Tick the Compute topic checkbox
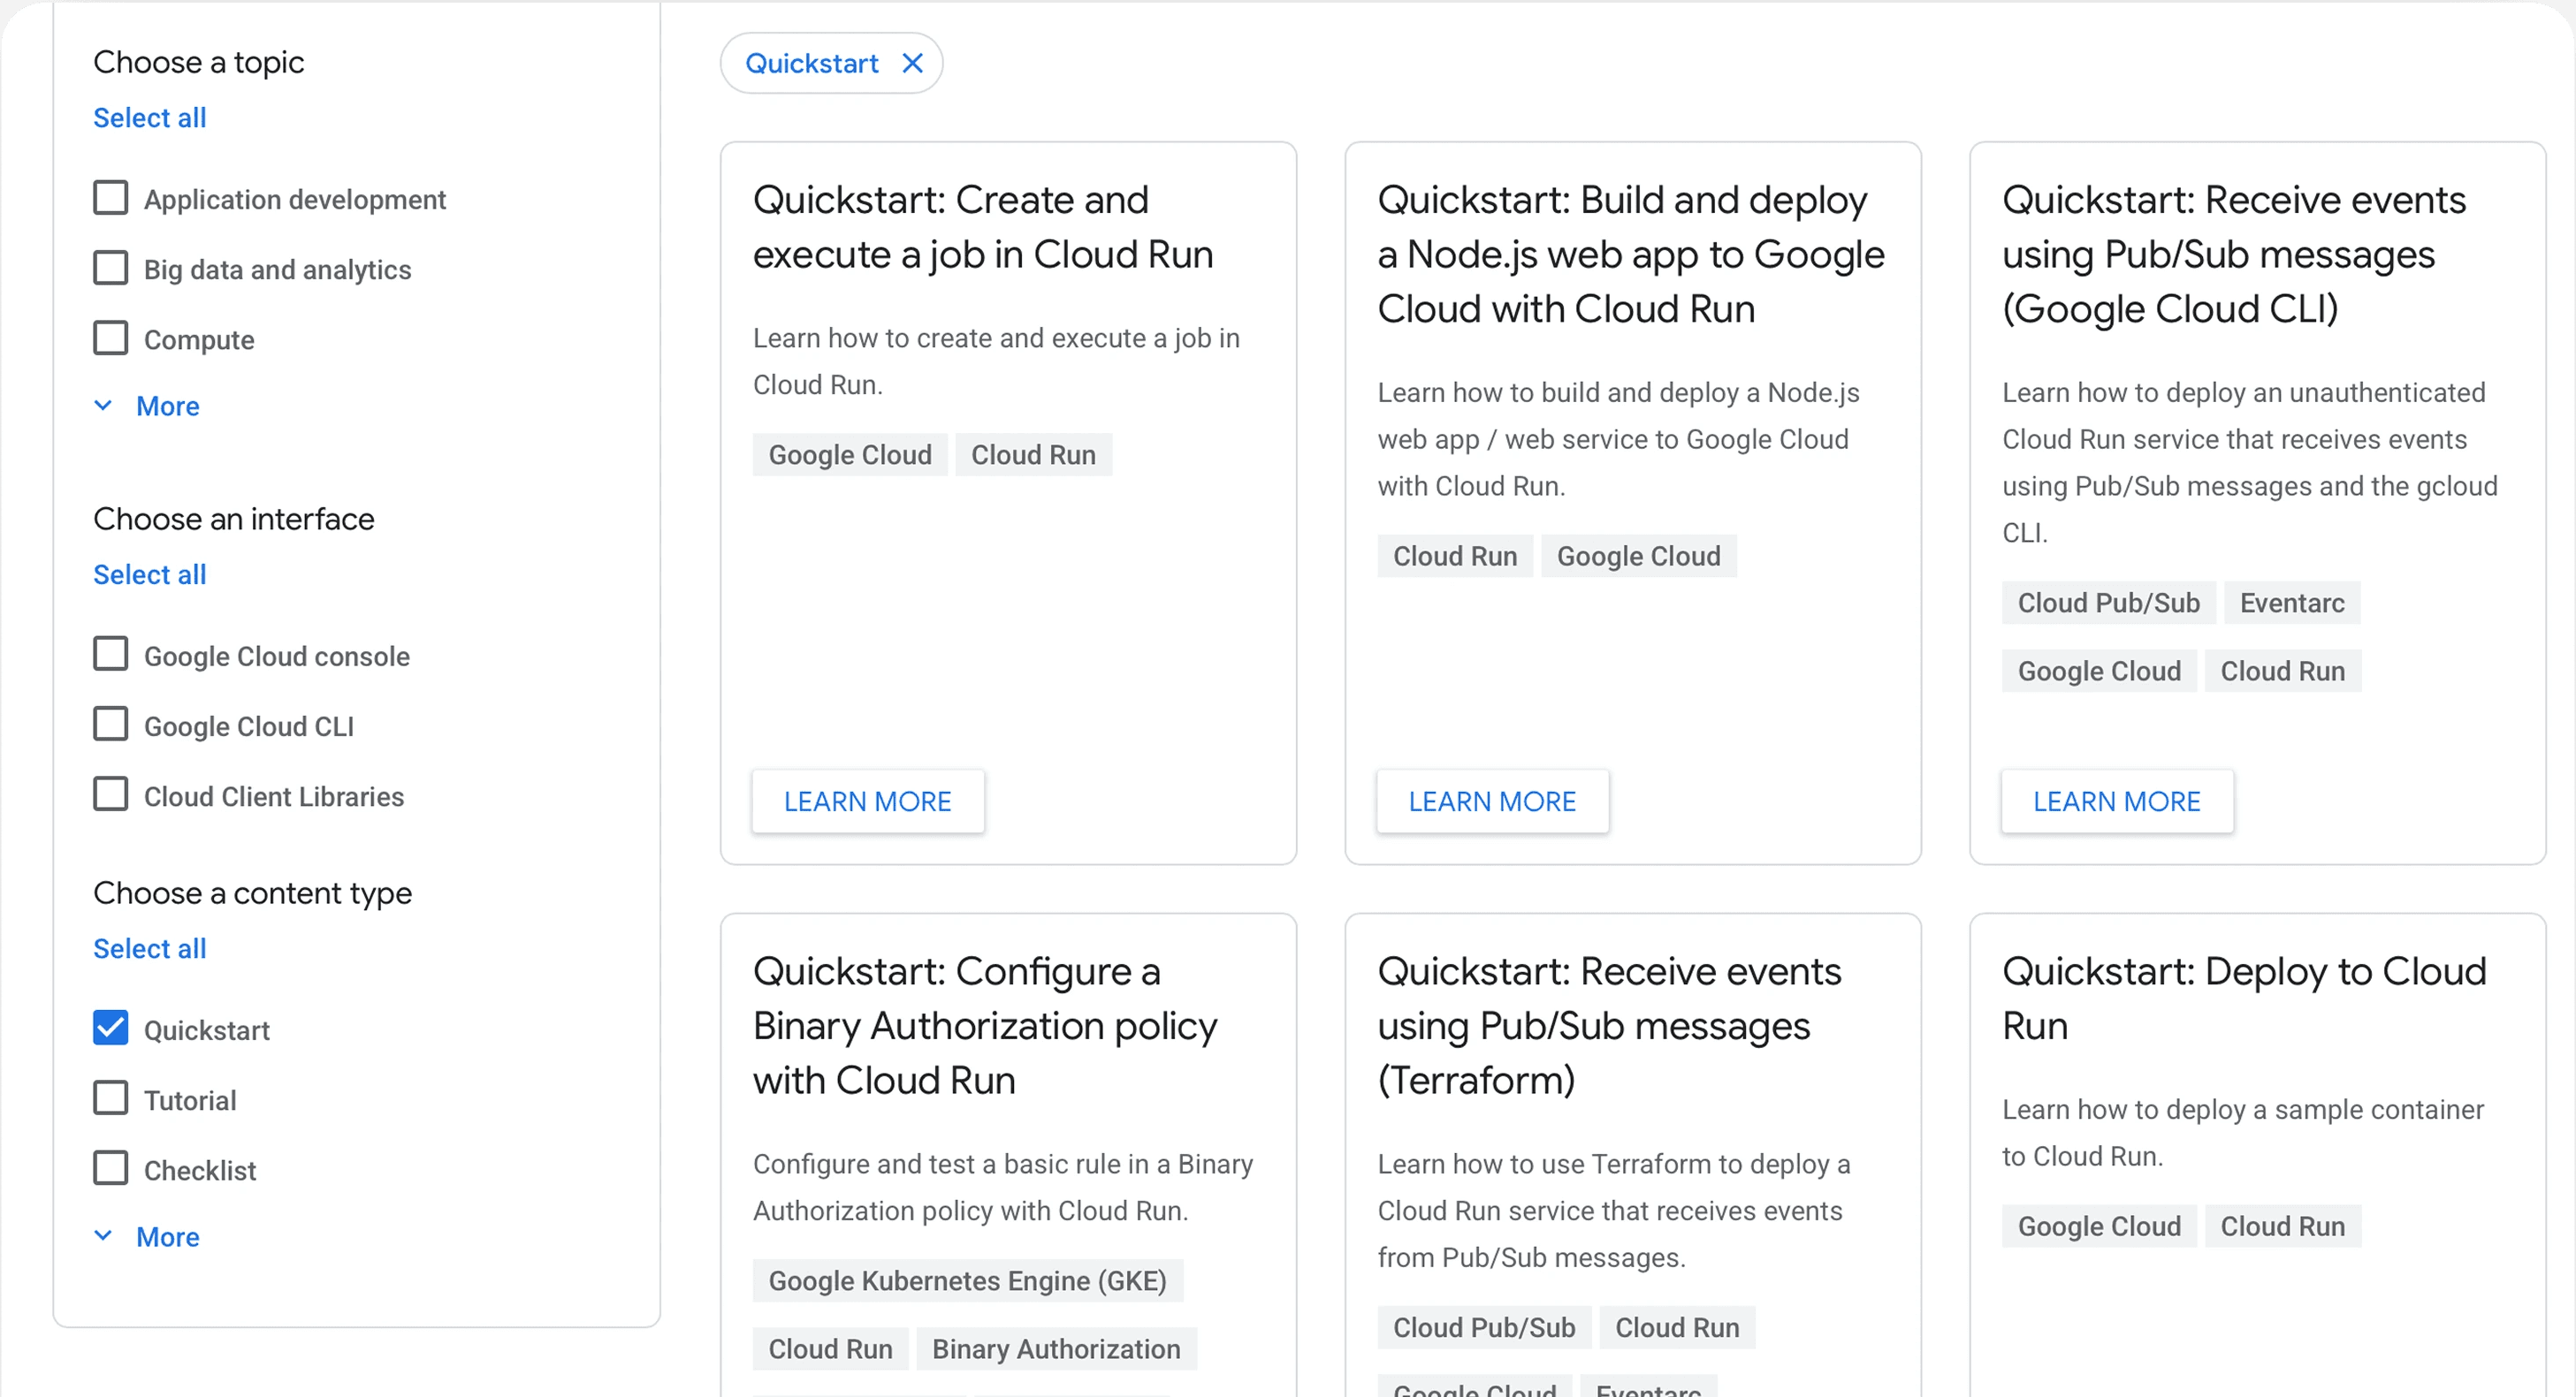2576x1397 pixels. 111,338
